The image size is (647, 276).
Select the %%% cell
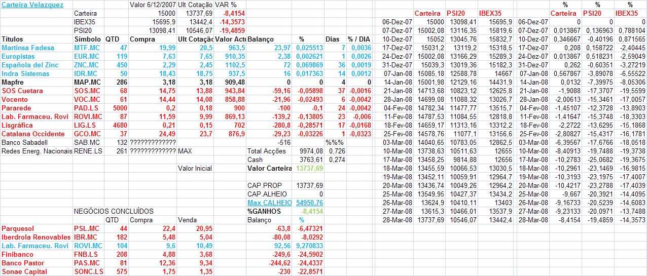pyautogui.click(x=334, y=143)
